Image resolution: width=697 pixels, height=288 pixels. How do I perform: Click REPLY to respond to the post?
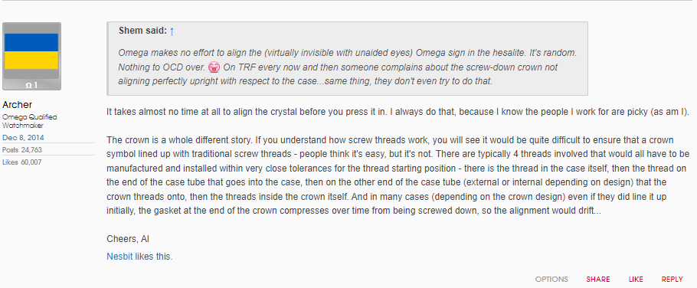coord(672,279)
